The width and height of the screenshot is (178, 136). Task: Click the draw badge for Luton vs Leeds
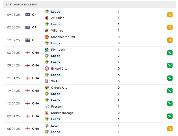(170, 129)
